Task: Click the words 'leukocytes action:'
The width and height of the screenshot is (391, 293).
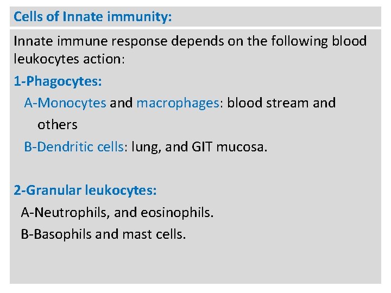Action: [69, 59]
